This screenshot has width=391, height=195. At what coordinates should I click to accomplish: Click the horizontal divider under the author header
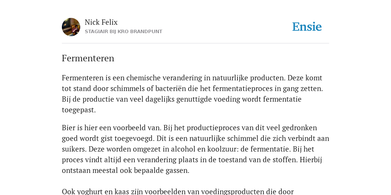point(195,43)
